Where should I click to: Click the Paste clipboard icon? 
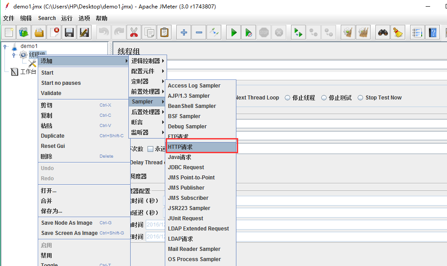(x=164, y=32)
